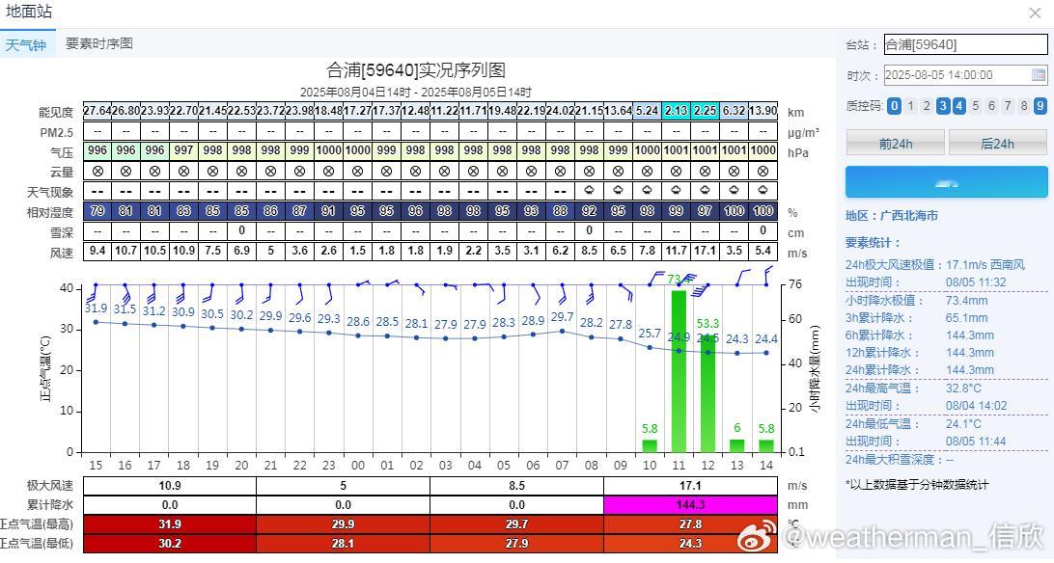Toggle quality control code 2
This screenshot has height=563, width=1054.
[927, 105]
